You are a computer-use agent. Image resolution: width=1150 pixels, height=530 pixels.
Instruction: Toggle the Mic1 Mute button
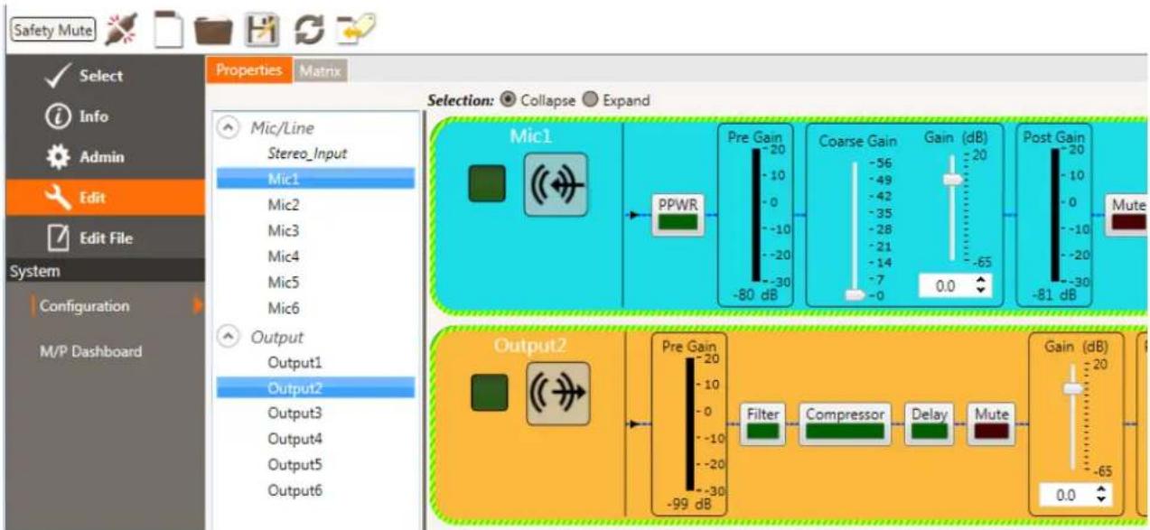(1127, 214)
